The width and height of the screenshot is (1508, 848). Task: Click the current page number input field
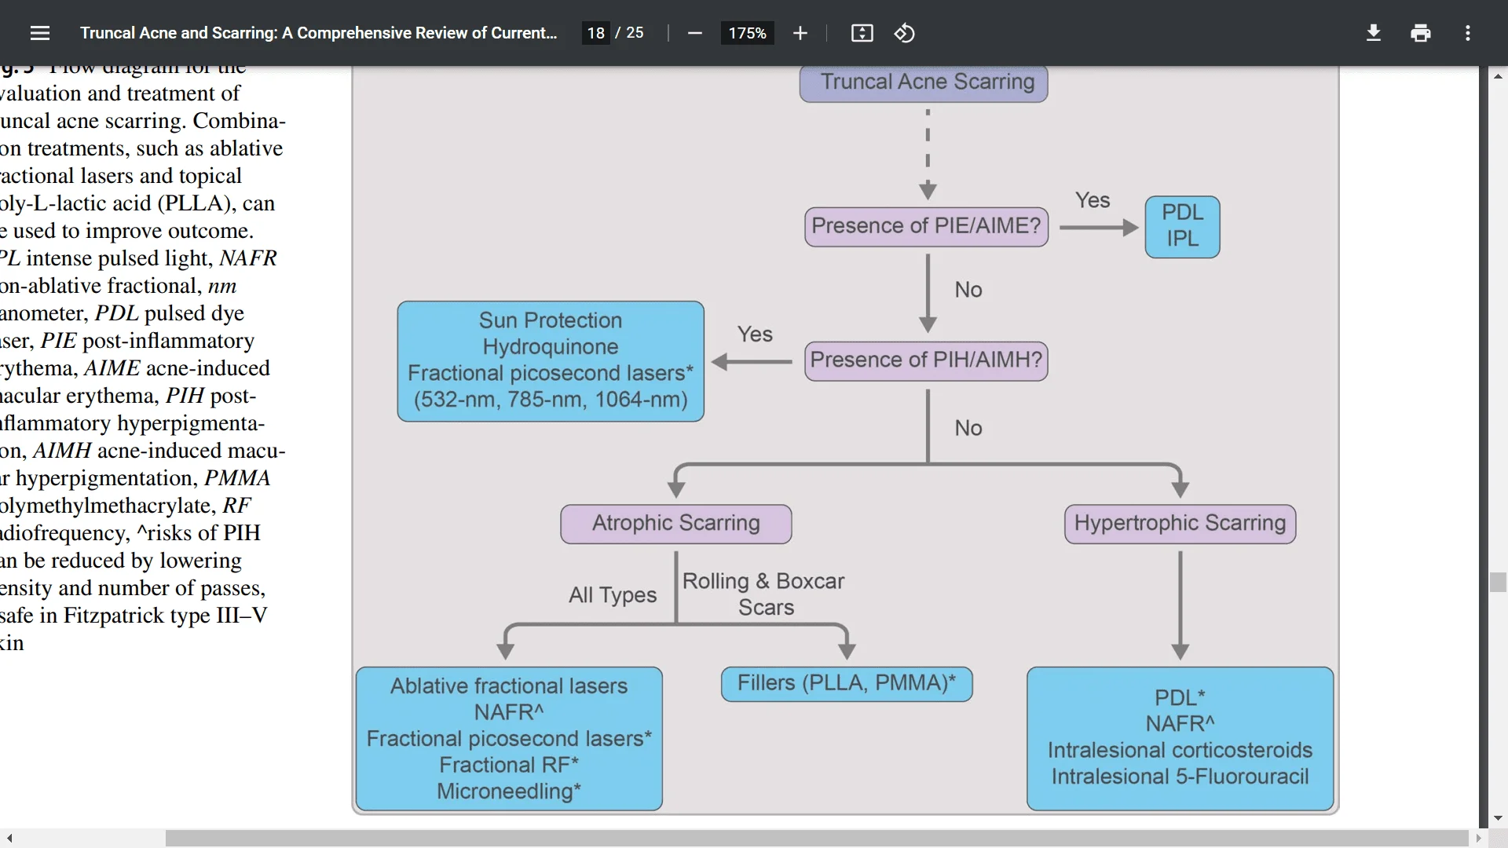point(598,32)
